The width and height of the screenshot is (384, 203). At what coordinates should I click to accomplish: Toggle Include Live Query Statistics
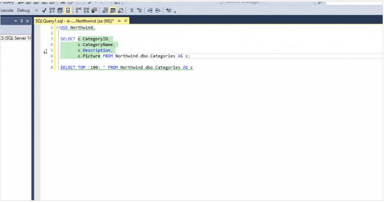tap(87, 10)
